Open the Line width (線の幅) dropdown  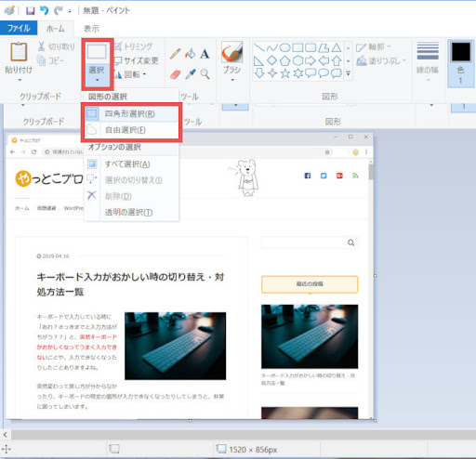pyautogui.click(x=428, y=62)
